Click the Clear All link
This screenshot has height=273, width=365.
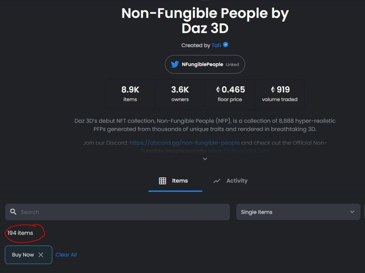[x=66, y=255]
